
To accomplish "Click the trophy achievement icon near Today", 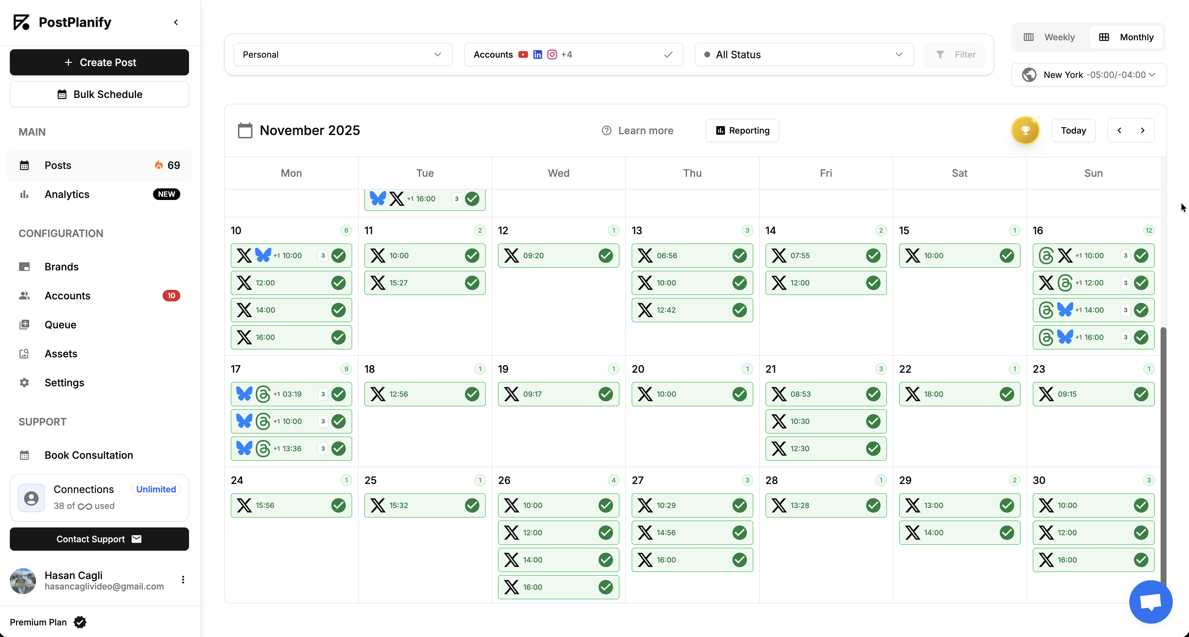I will click(x=1025, y=130).
